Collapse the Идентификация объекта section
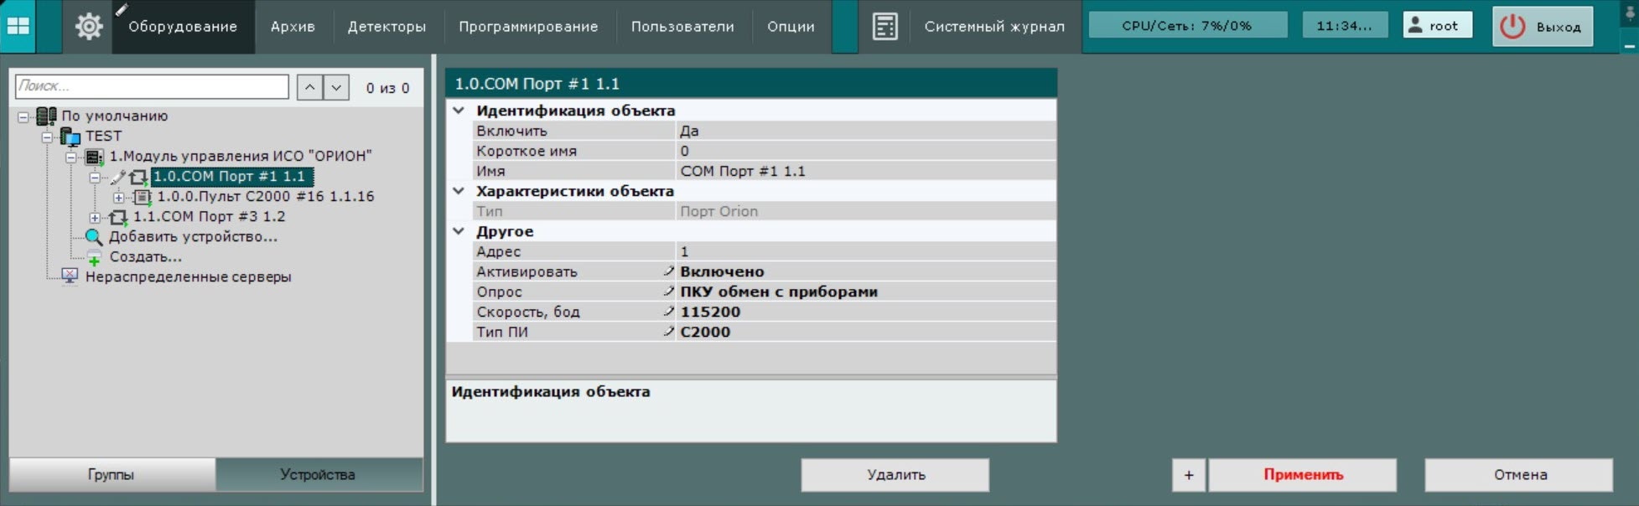The height and width of the screenshot is (506, 1639). [459, 111]
